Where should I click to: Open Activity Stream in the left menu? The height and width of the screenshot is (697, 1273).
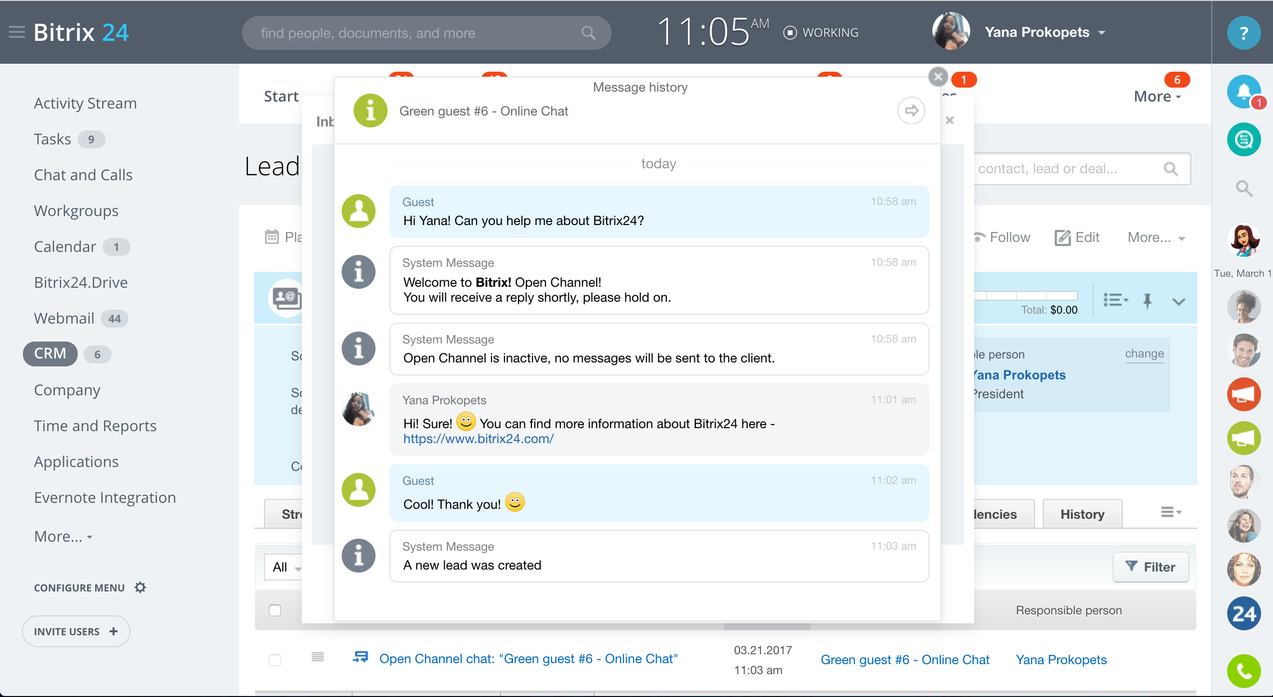pos(85,104)
